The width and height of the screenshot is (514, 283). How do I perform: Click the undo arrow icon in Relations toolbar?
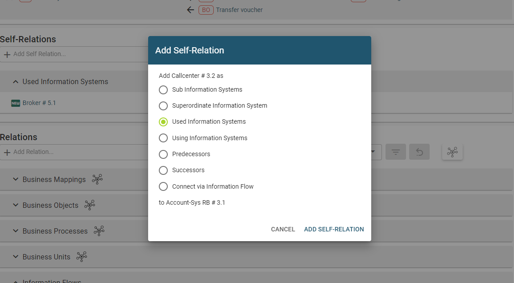click(419, 152)
